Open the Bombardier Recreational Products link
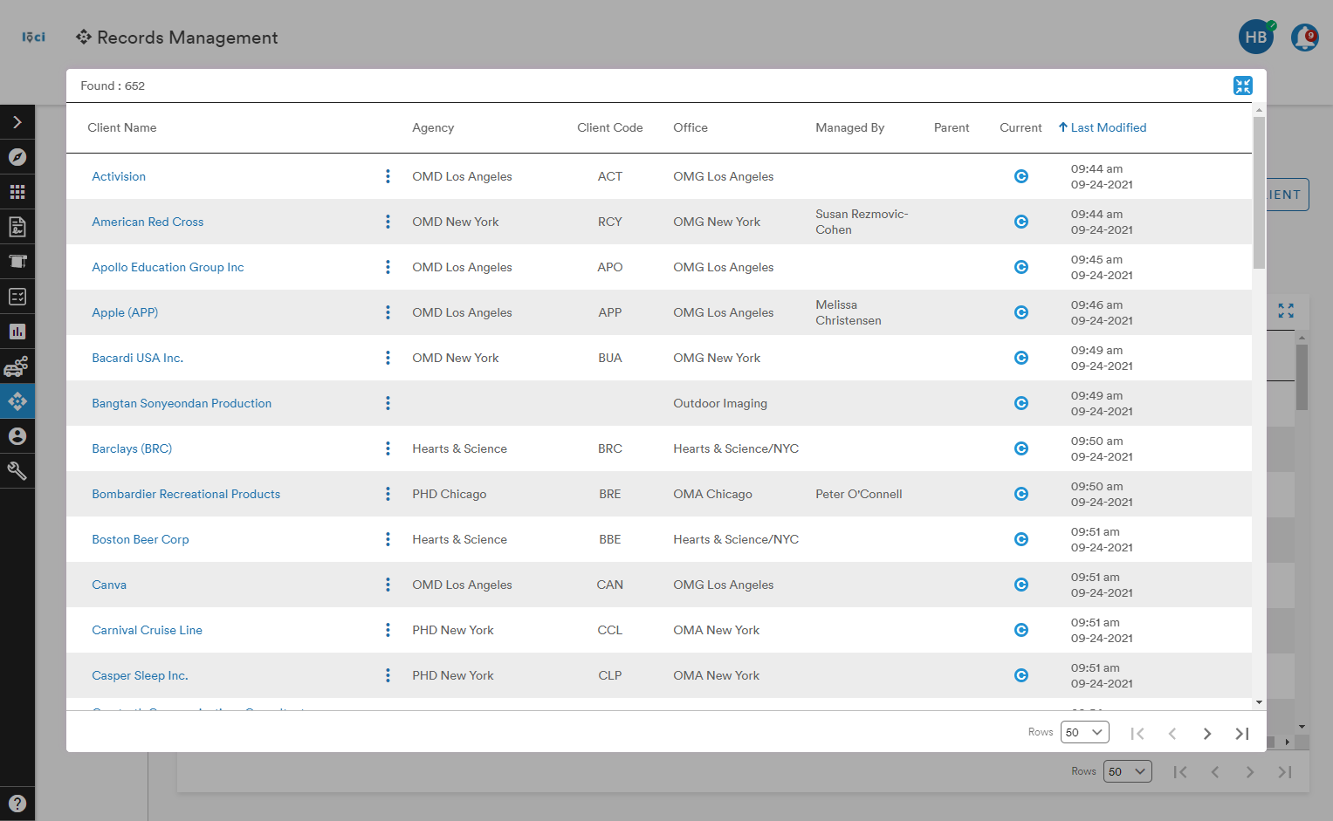The height and width of the screenshot is (821, 1333). [x=186, y=494]
